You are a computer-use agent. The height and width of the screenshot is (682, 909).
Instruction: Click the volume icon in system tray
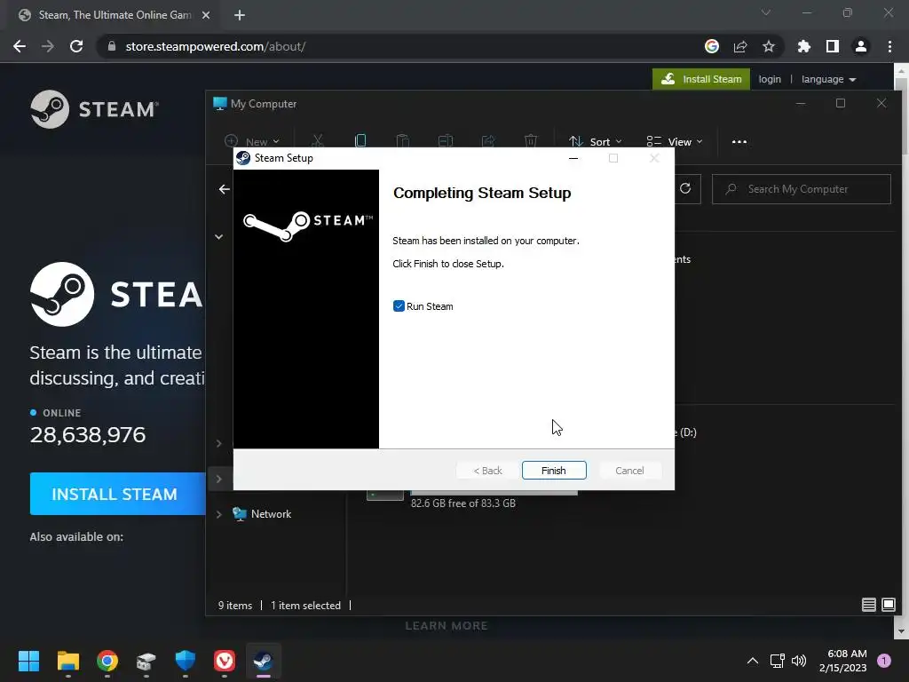point(799,661)
